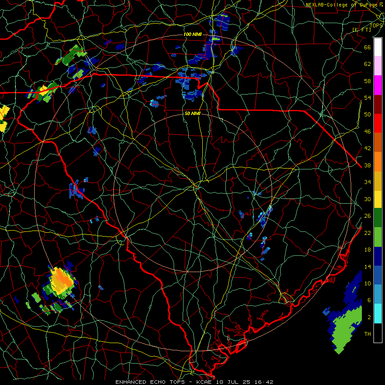385x385 pixels.
Task: Click the white swatch on the tops scale
Action: click(x=378, y=47)
